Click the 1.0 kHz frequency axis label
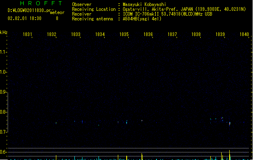Viewport: 253px width, 160px height. click(x=3, y=72)
